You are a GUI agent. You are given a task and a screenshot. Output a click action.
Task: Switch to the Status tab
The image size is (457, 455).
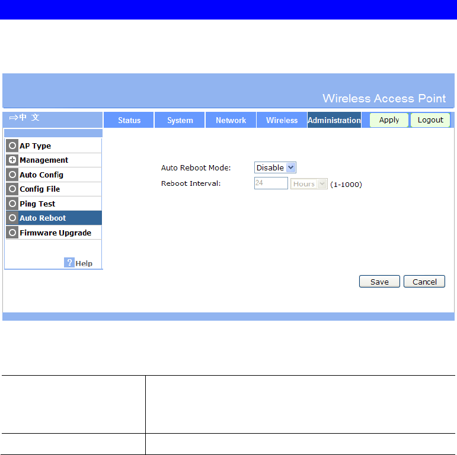click(x=129, y=120)
